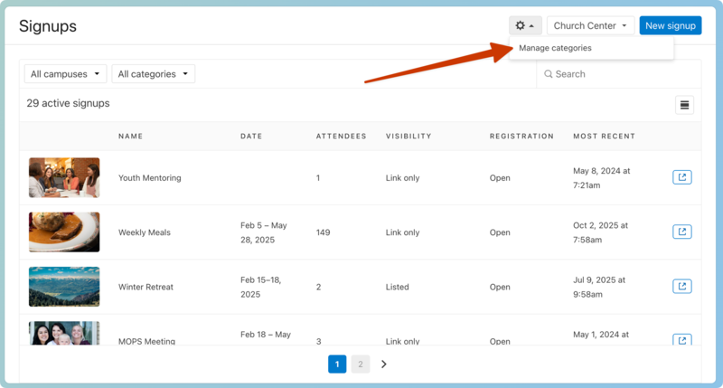Open the Youth Mentoring signup
The height and width of the screenshot is (388, 723).
(149, 178)
